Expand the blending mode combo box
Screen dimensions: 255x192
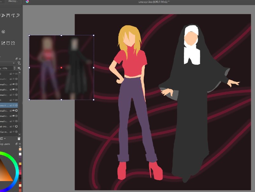pyautogui.click(x=8, y=63)
